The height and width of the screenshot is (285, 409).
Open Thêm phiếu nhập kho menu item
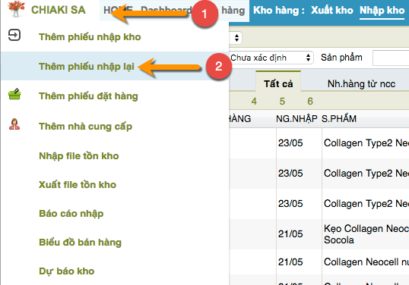pos(90,37)
